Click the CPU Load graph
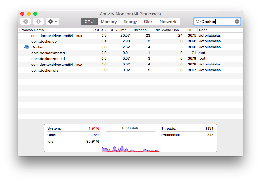Viewport: 261px width, 182px height. (130, 141)
